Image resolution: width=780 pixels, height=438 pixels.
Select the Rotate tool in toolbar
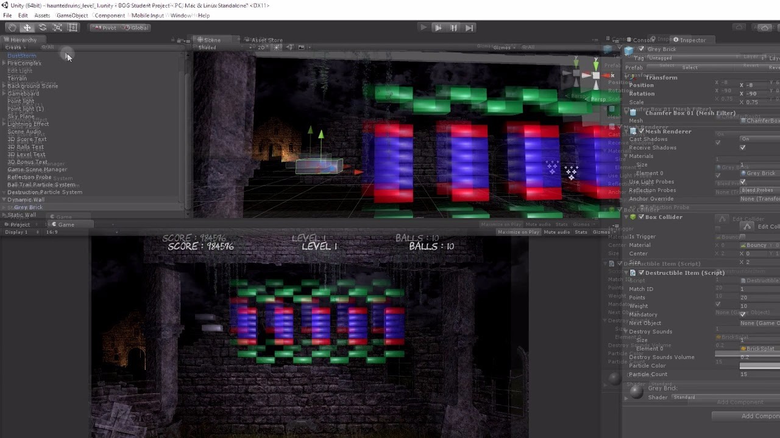43,27
